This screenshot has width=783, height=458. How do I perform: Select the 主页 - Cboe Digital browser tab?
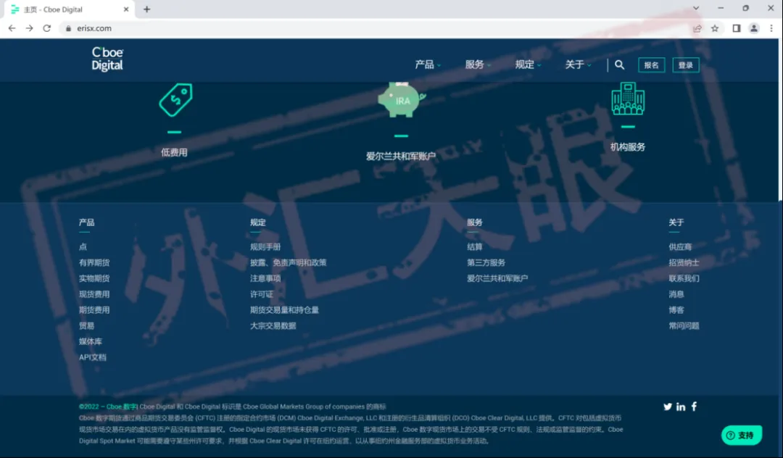click(70, 9)
